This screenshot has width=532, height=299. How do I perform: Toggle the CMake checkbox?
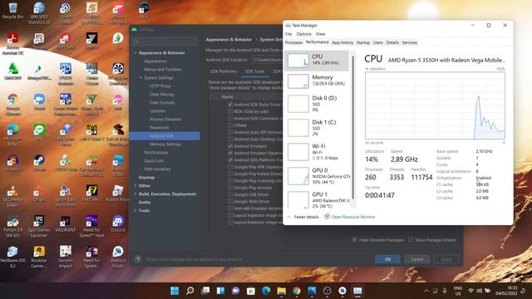point(230,125)
